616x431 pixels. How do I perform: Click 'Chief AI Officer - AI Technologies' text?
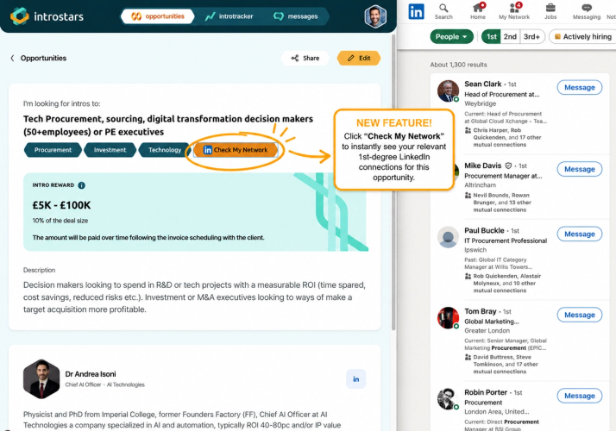[x=105, y=384]
